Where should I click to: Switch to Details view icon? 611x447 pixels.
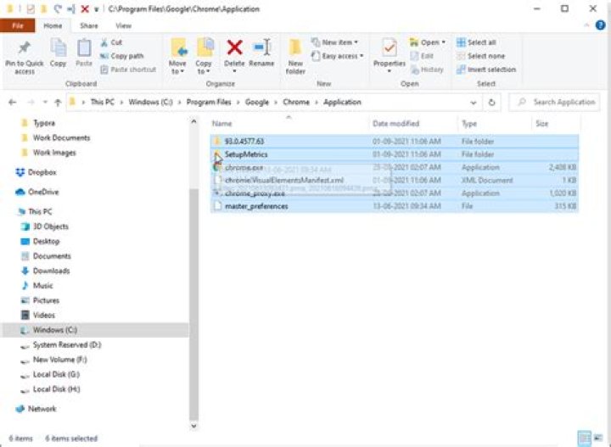click(x=583, y=439)
